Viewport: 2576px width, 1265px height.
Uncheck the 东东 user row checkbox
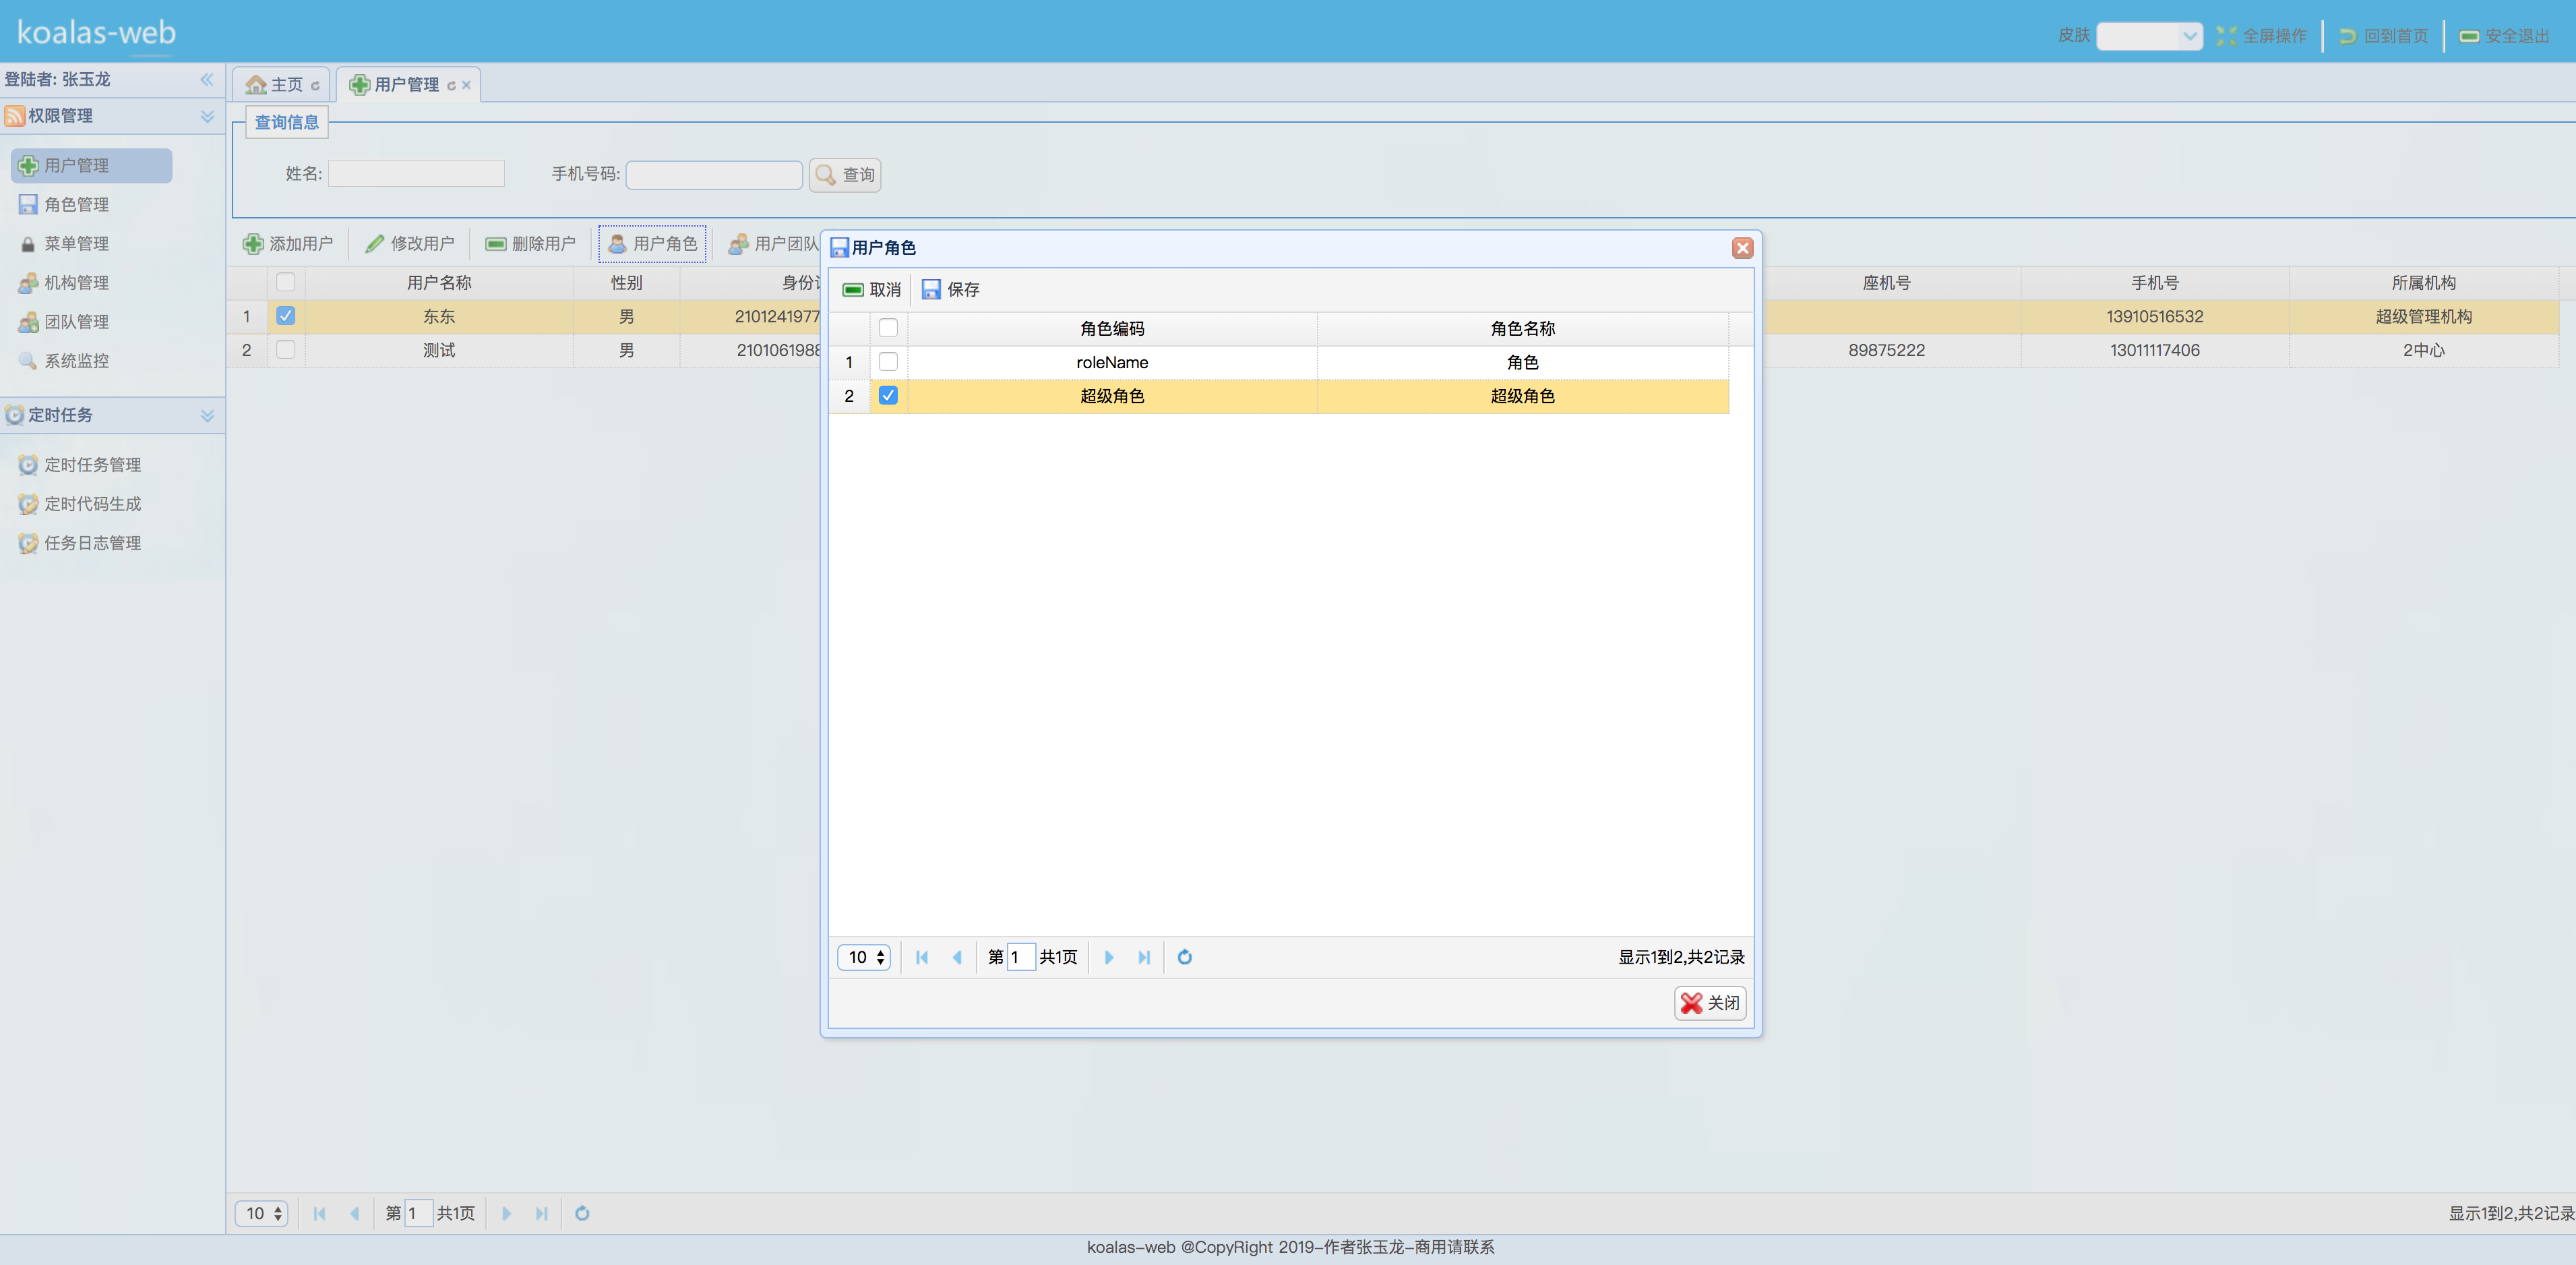point(285,316)
